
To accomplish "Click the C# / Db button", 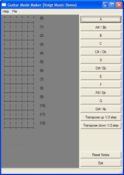I will click(x=101, y=52).
